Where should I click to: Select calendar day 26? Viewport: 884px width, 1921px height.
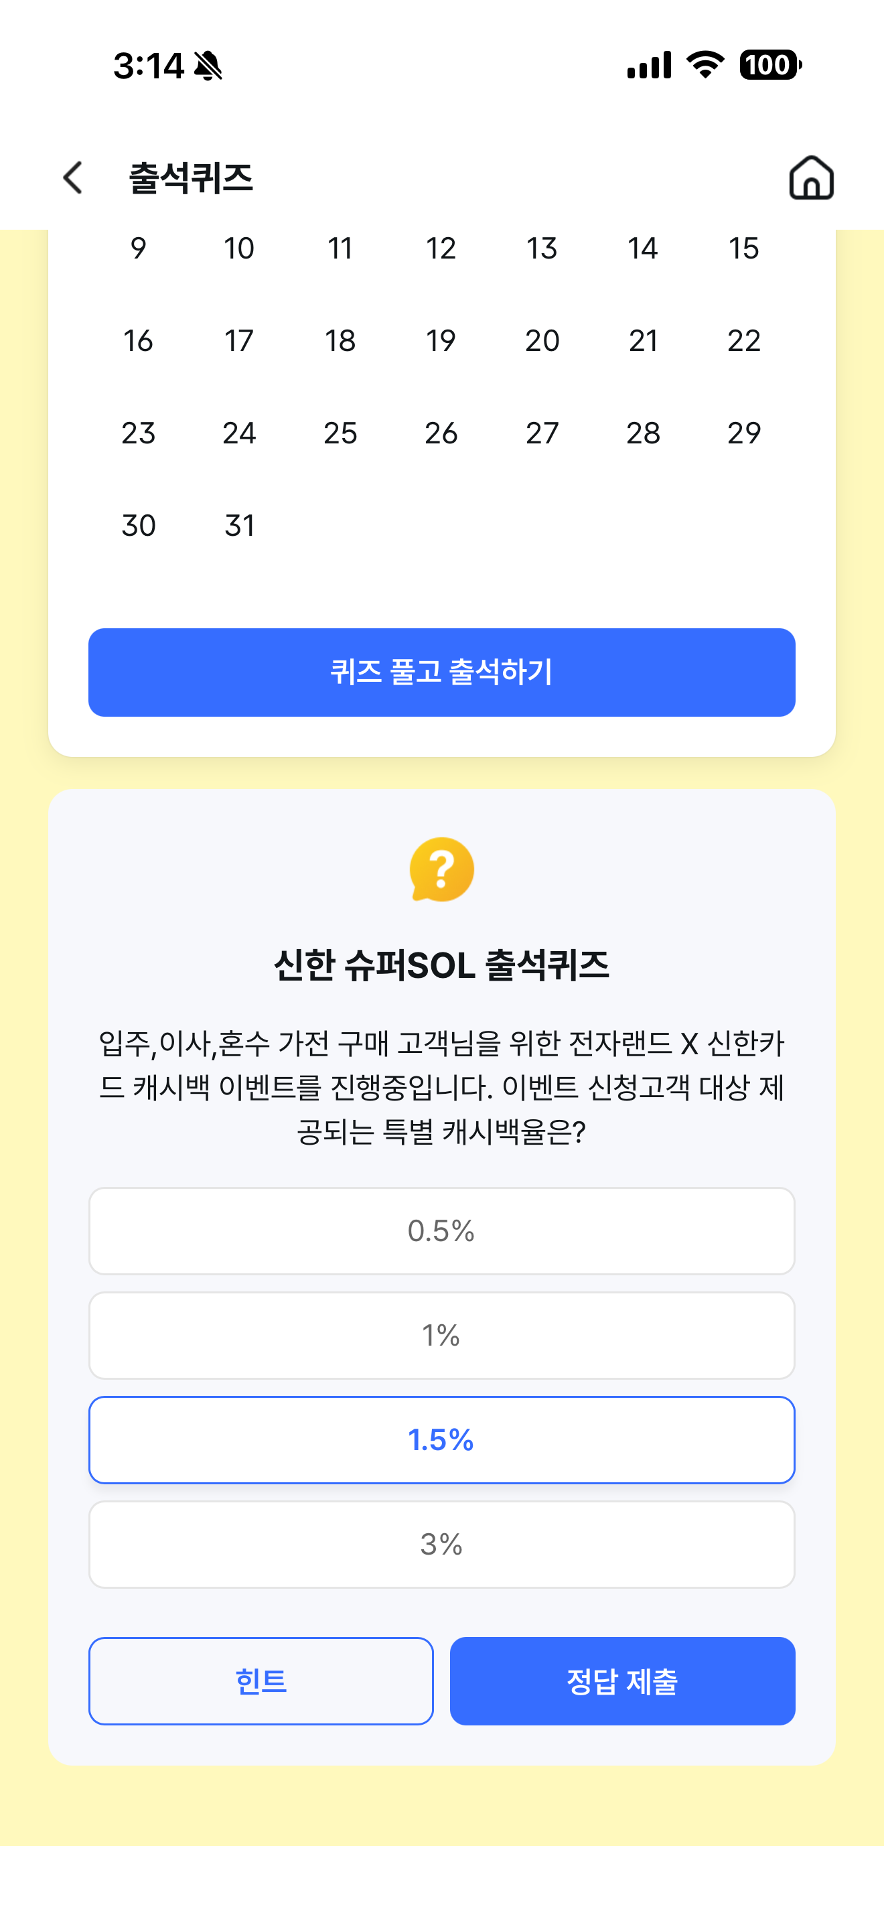point(441,433)
